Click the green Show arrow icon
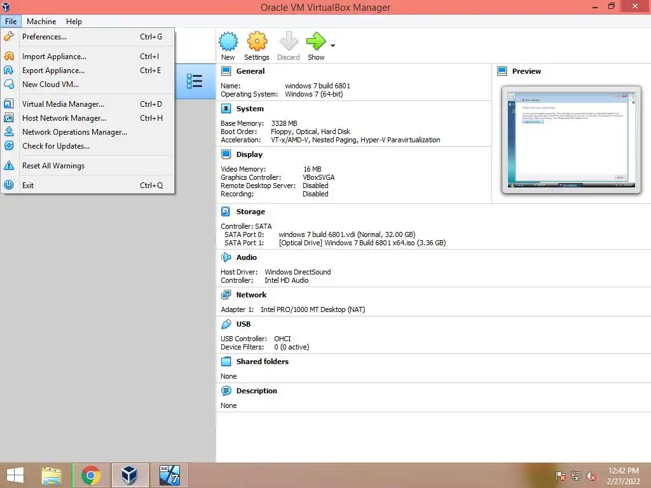The height and width of the screenshot is (488, 651). [x=316, y=41]
